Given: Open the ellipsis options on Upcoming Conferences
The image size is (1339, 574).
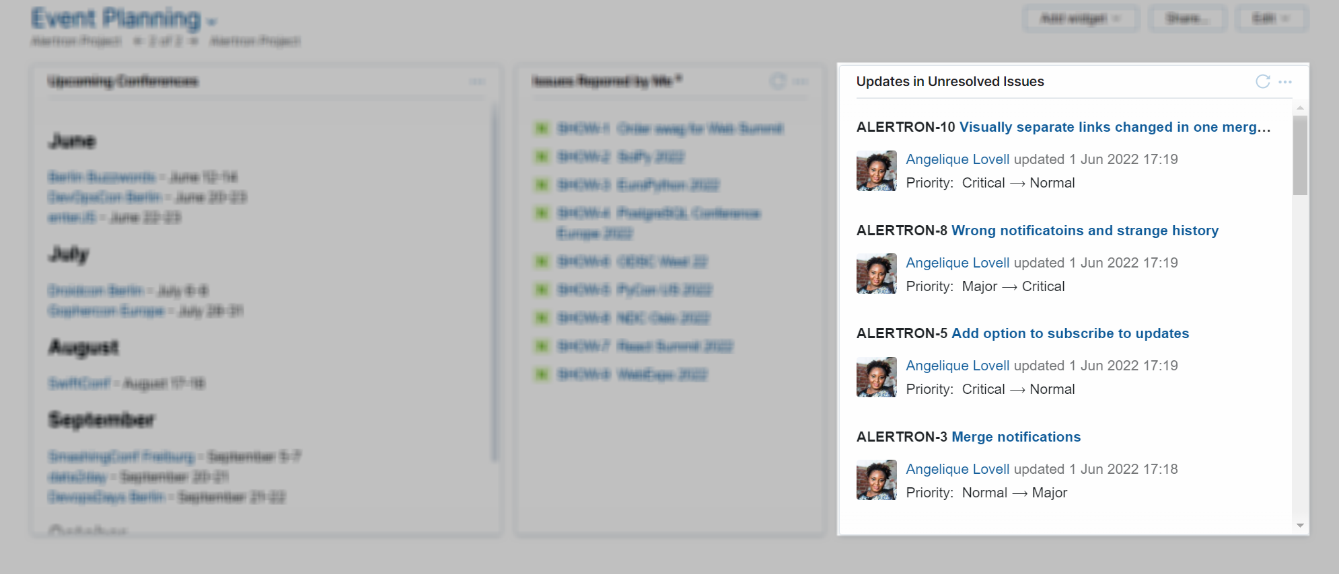Looking at the screenshot, I should pyautogui.click(x=478, y=81).
